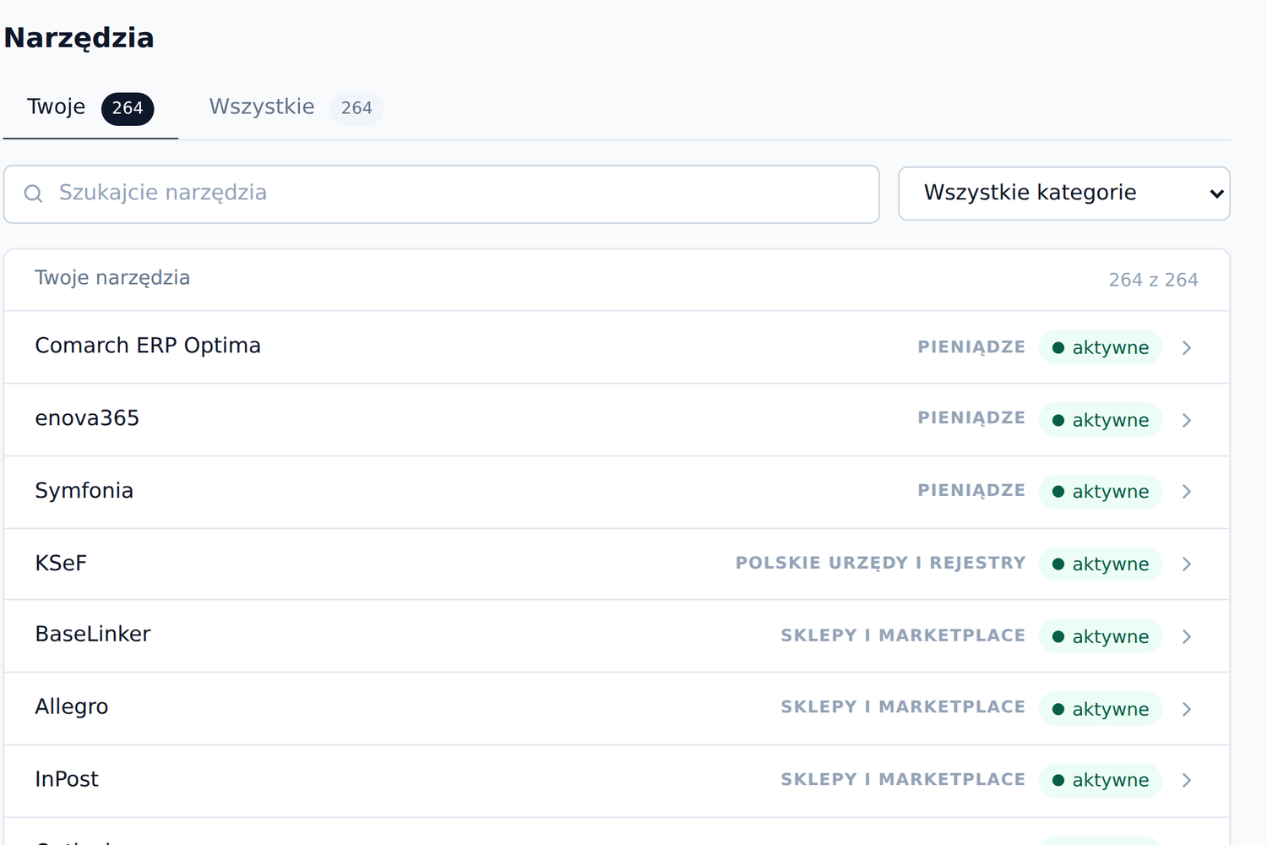Click the search magnifier icon
Screen dimensions: 1267x845
[x=33, y=194]
